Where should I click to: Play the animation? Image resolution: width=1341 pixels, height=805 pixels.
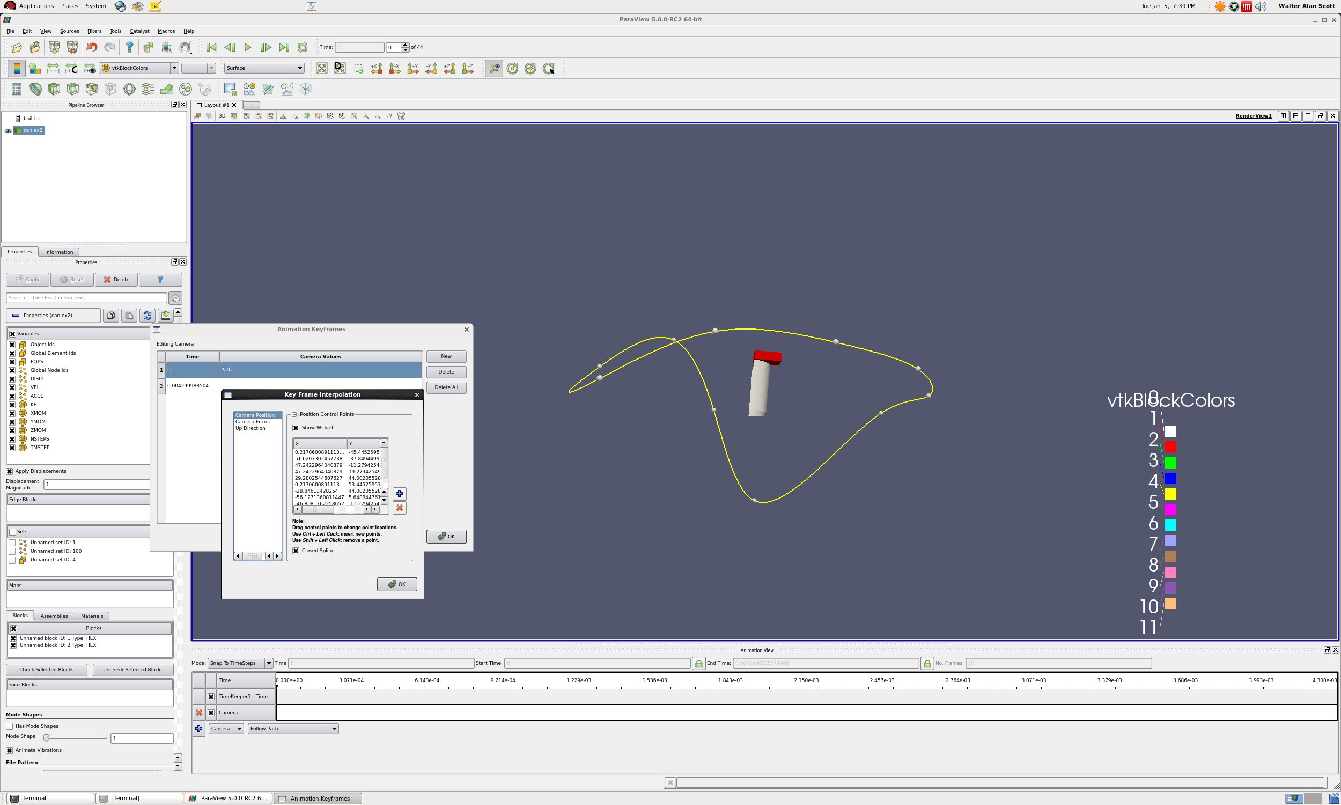(247, 48)
